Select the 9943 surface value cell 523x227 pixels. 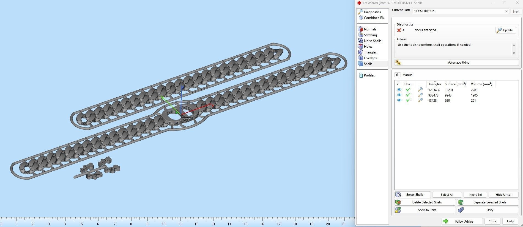point(448,95)
